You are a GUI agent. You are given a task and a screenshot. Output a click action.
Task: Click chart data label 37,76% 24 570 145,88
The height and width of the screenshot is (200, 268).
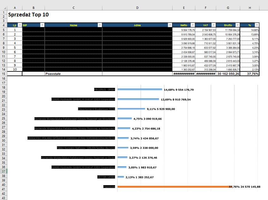coord(244,187)
